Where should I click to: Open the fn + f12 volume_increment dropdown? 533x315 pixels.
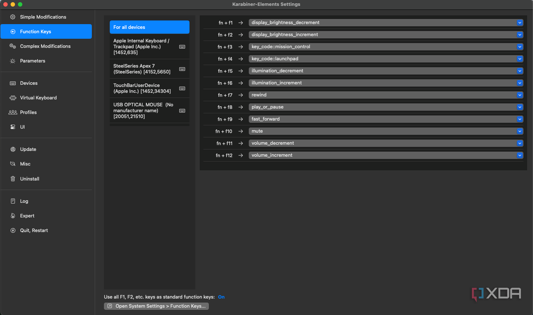[386, 155]
